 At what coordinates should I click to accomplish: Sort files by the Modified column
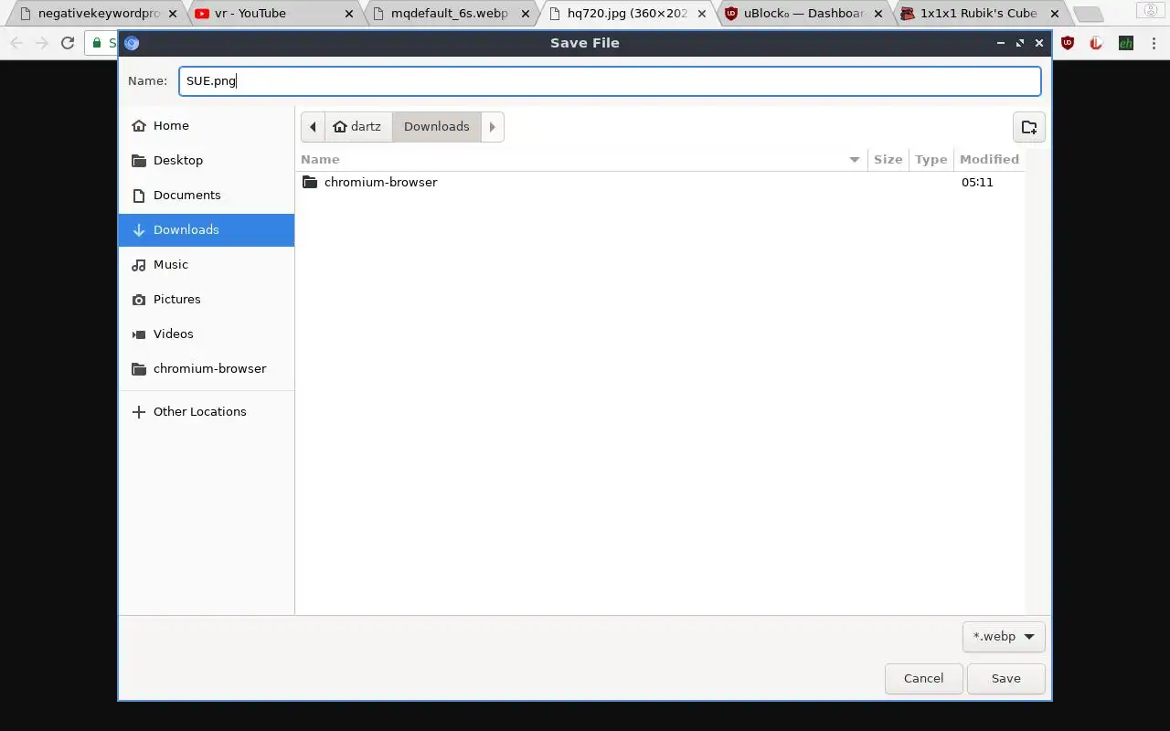[989, 159]
